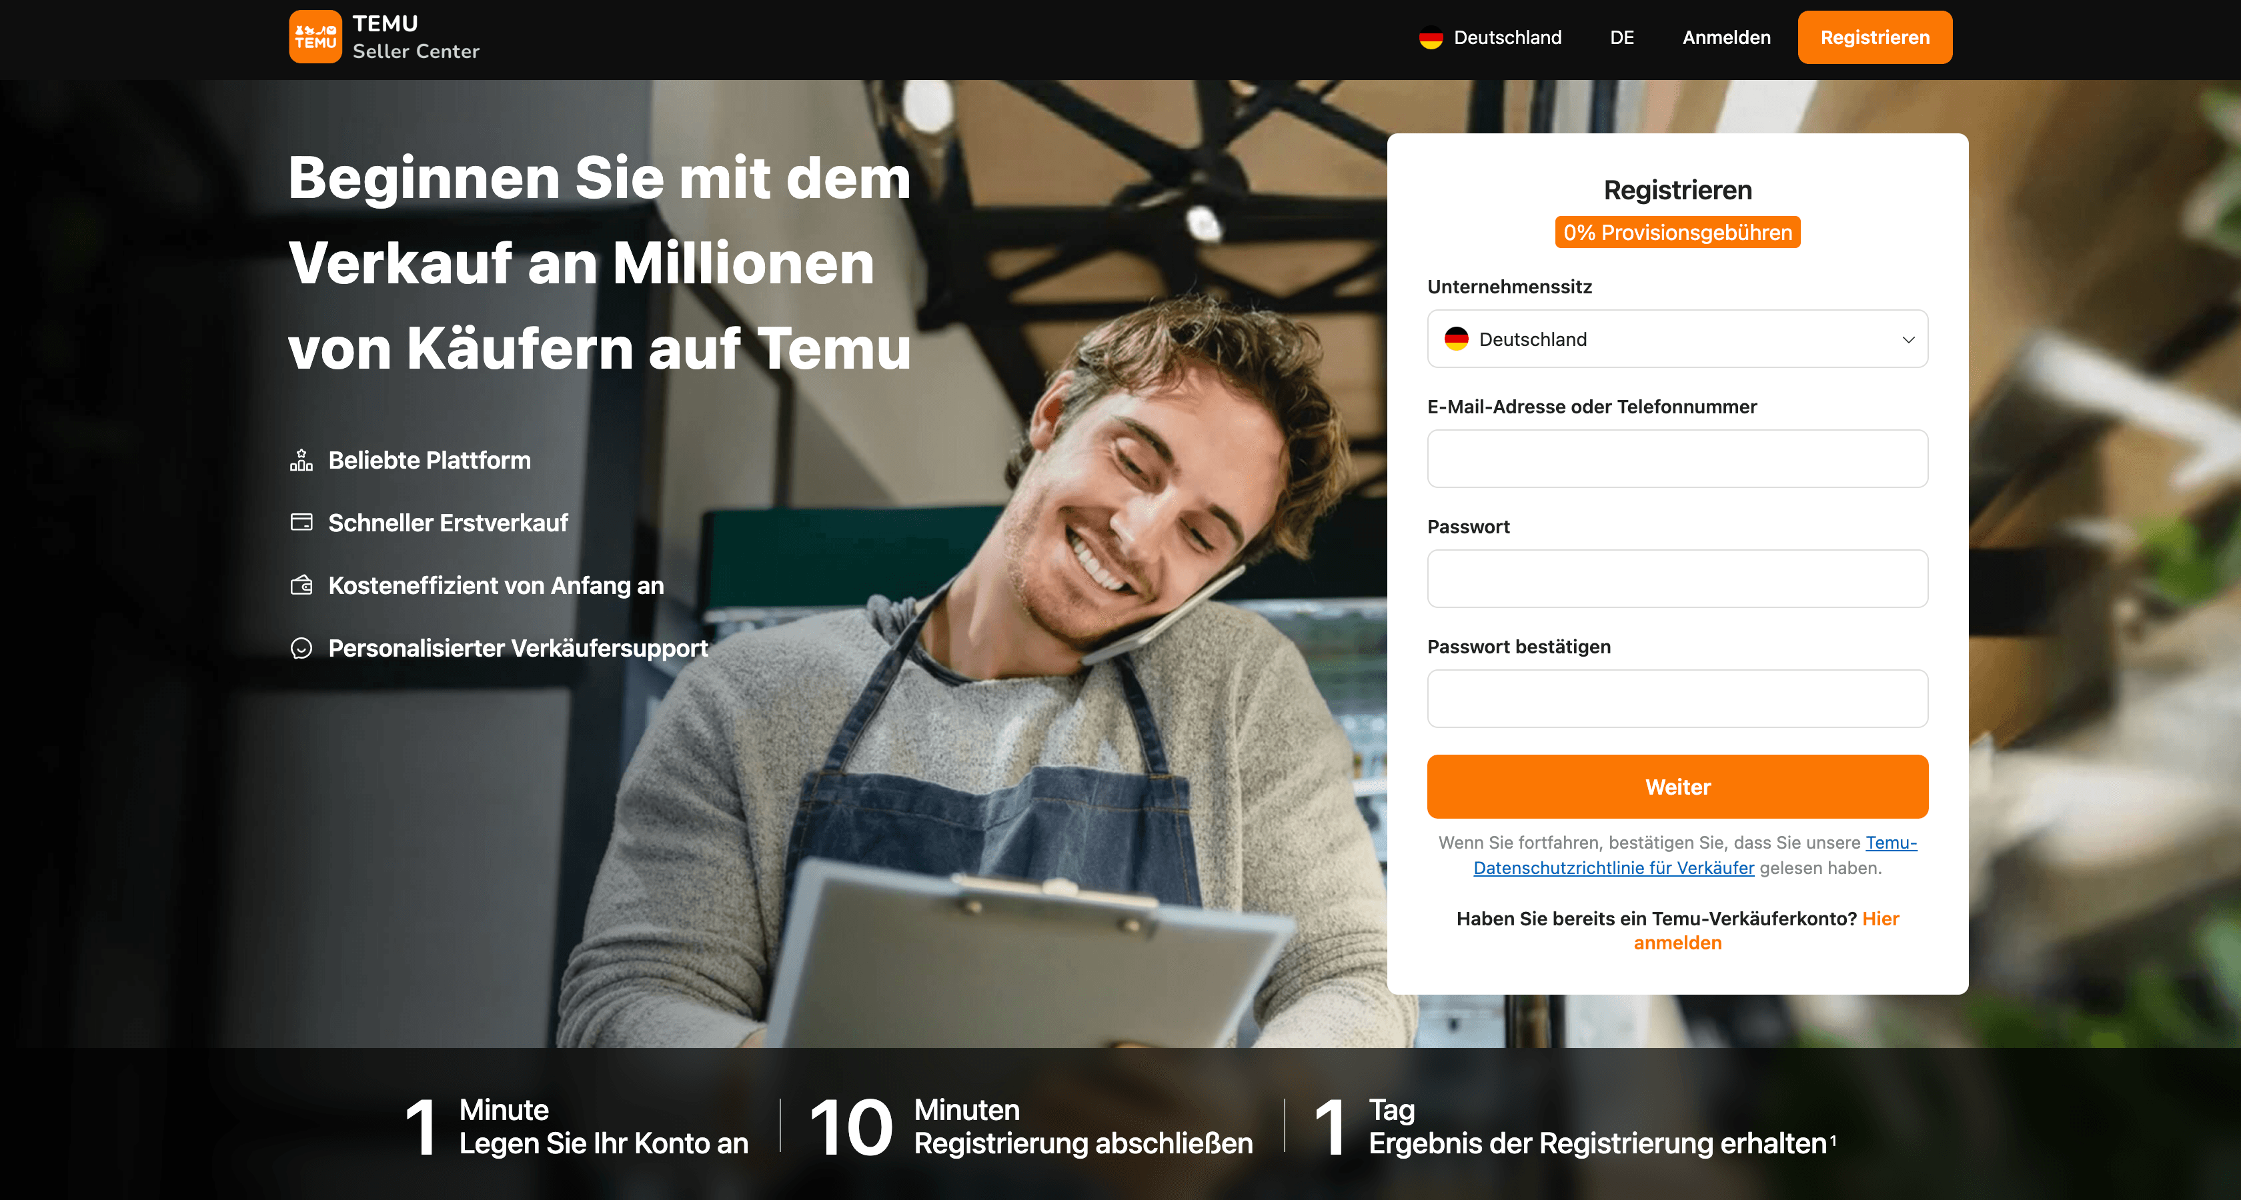
Task: Click the Verkäufersupport chat bubble icon
Action: pos(301,649)
